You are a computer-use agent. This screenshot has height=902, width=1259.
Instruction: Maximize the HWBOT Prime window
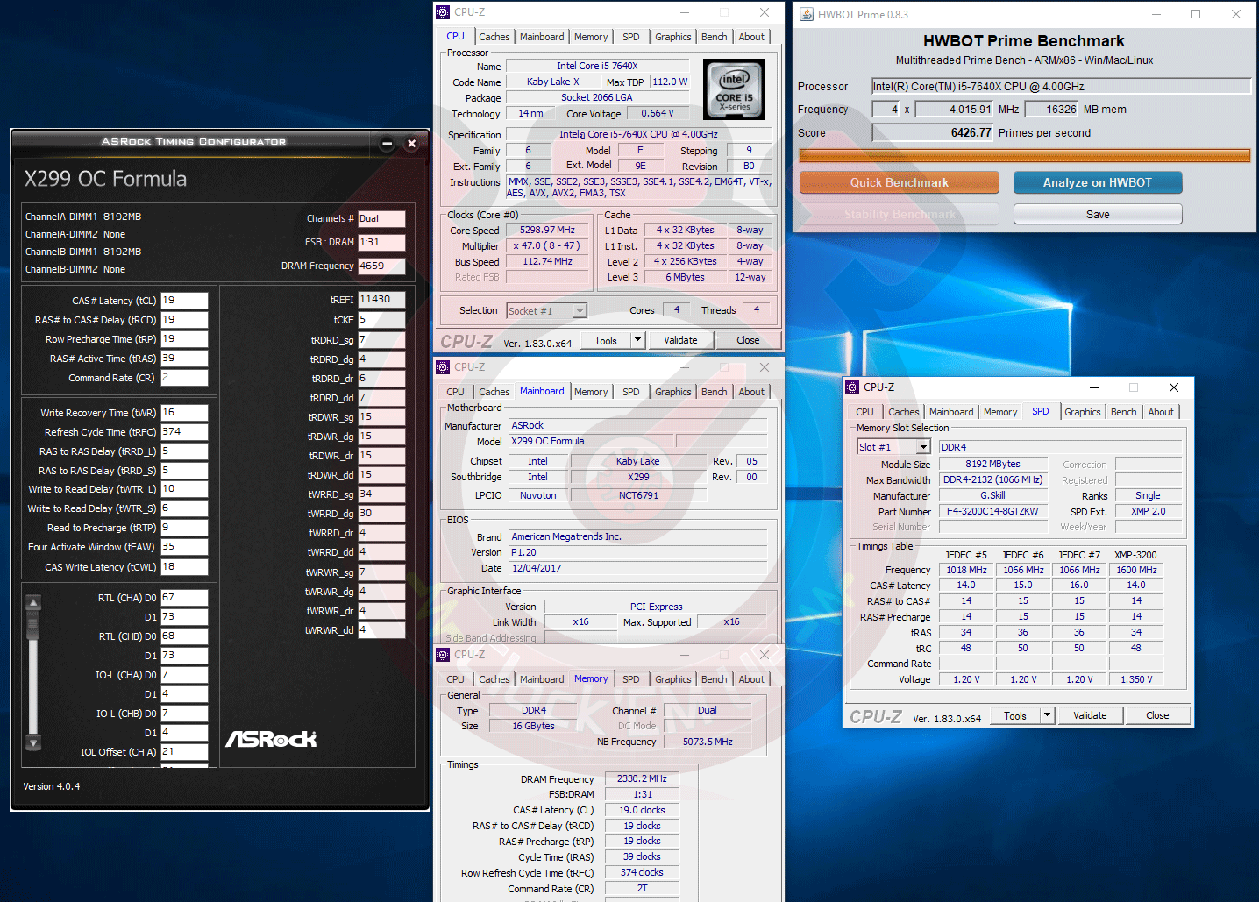(1196, 14)
